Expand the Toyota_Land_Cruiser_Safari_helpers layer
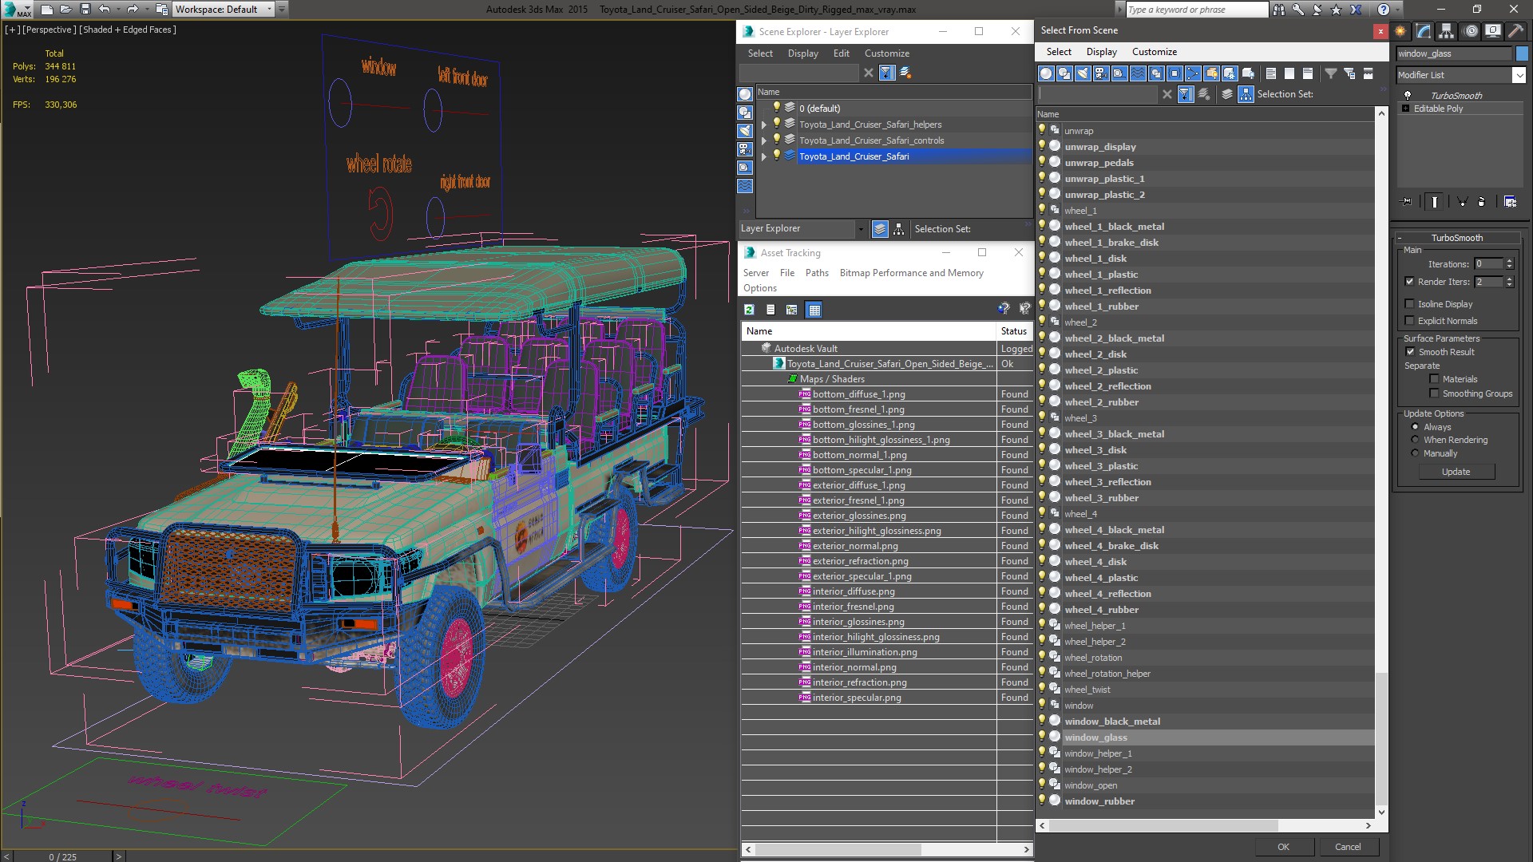Screen dimensions: 1533x862 click(x=763, y=125)
